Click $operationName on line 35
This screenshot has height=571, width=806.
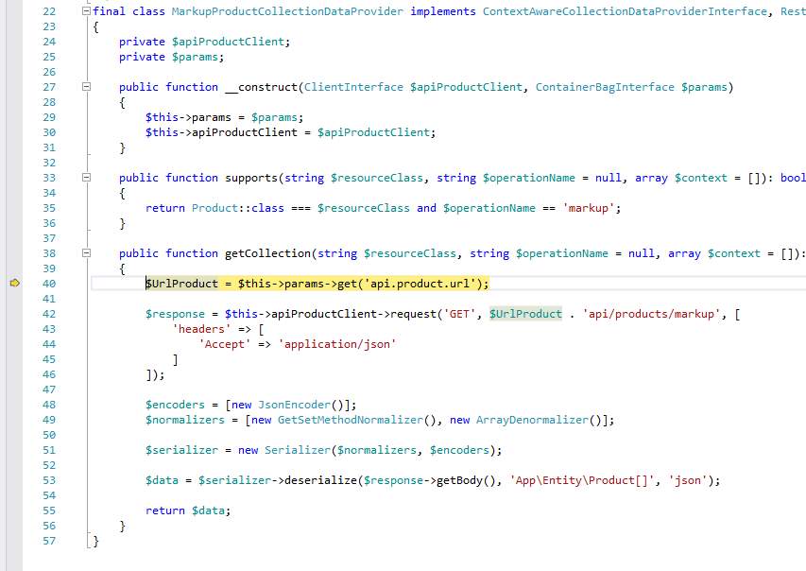(489, 208)
